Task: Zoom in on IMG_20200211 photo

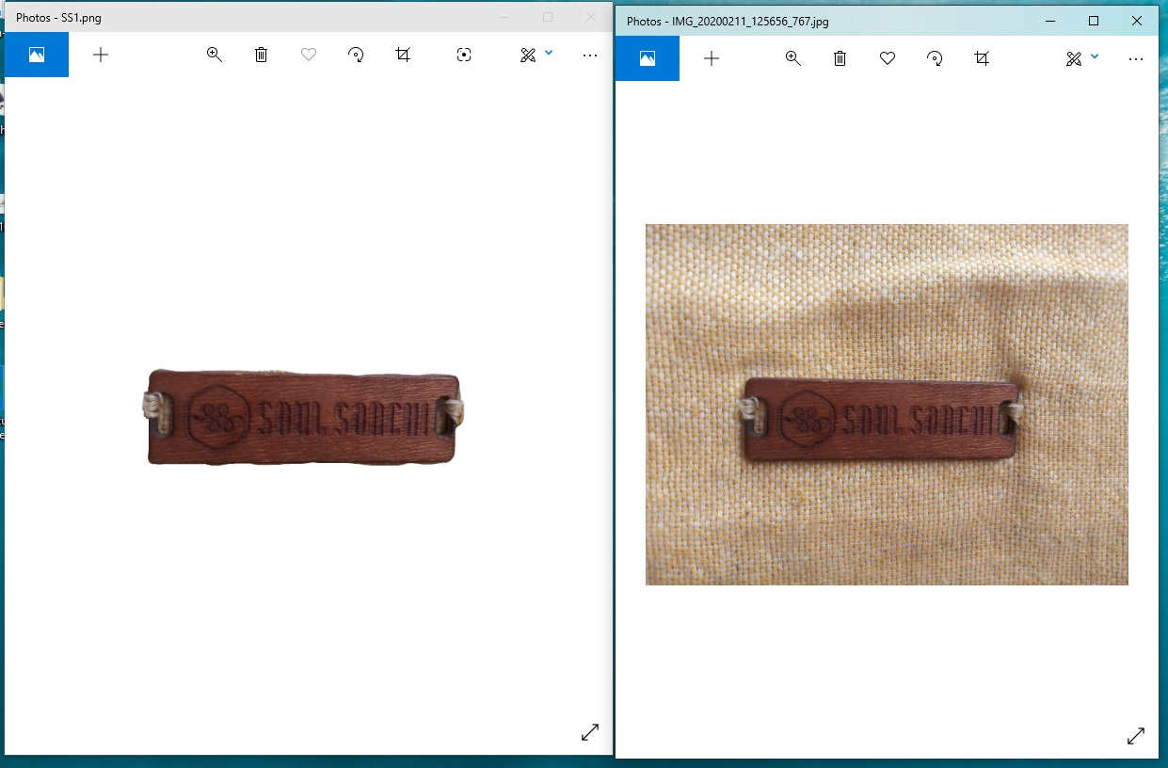Action: tap(793, 58)
